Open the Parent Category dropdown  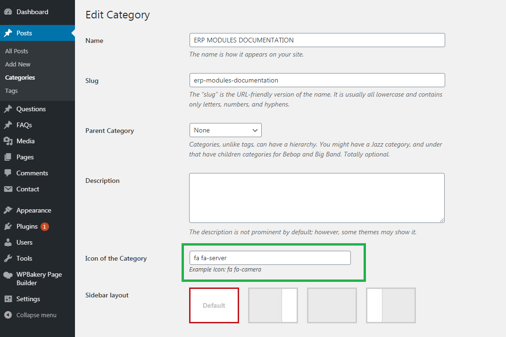pos(225,130)
